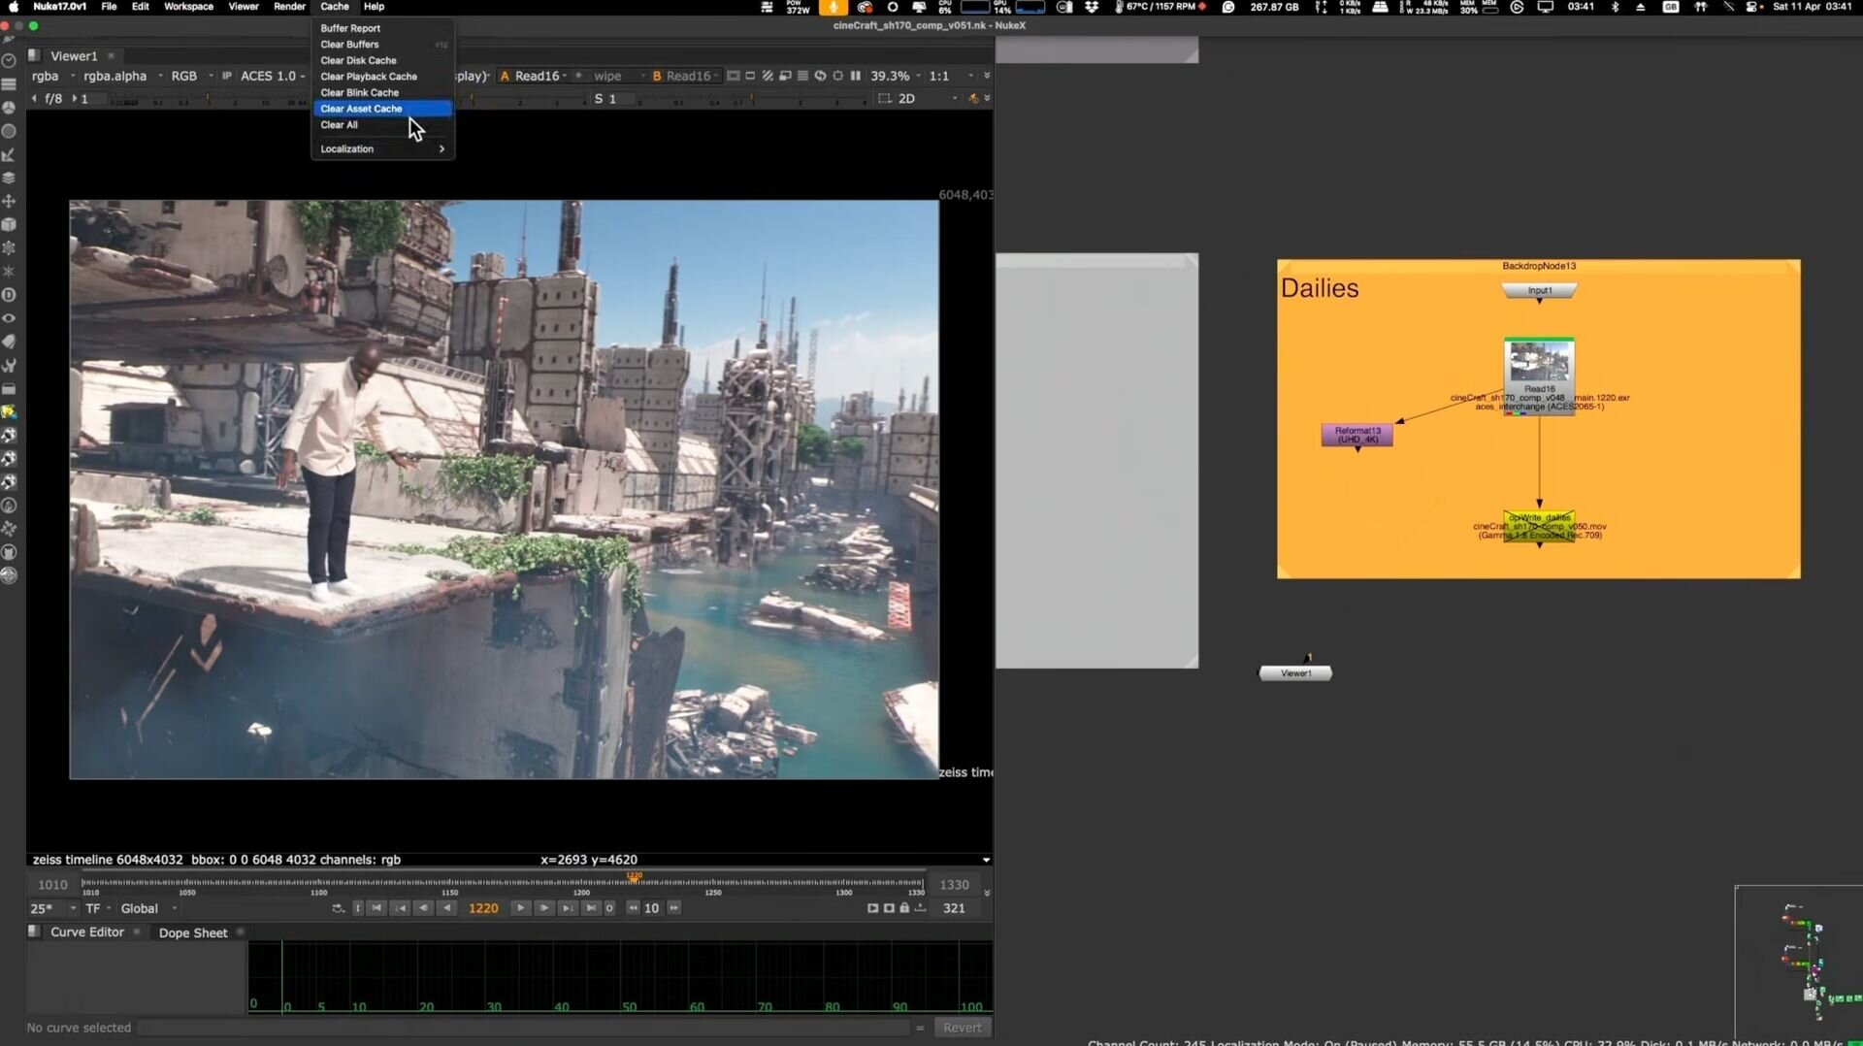Toggle the IP input process button
The image size is (1863, 1046).
[227, 76]
